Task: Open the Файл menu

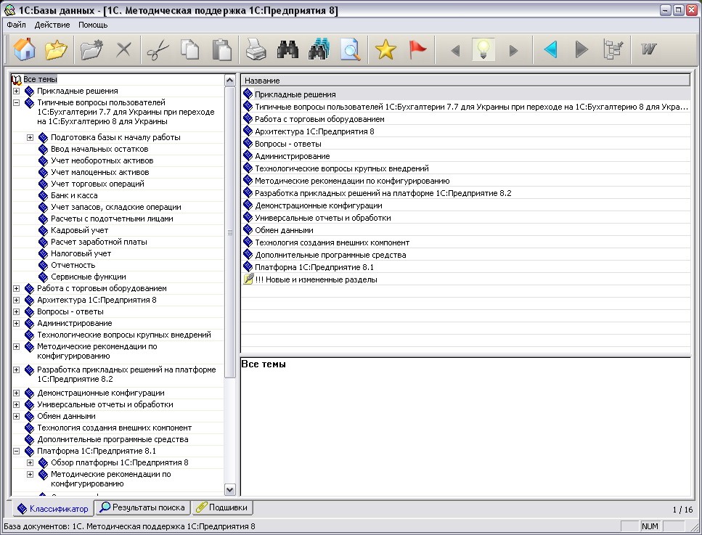Action: 17,25
